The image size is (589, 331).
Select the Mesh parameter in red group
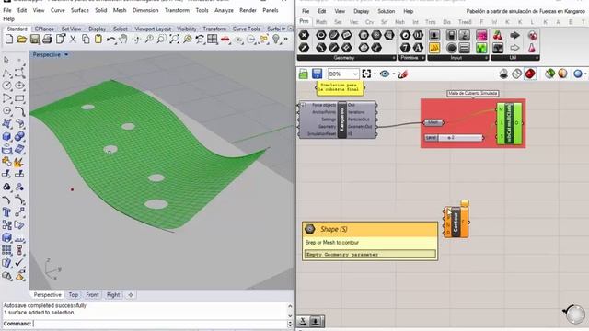coord(433,122)
